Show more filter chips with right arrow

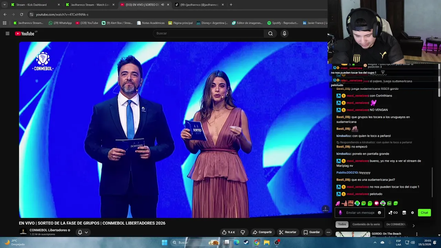[x=413, y=226]
